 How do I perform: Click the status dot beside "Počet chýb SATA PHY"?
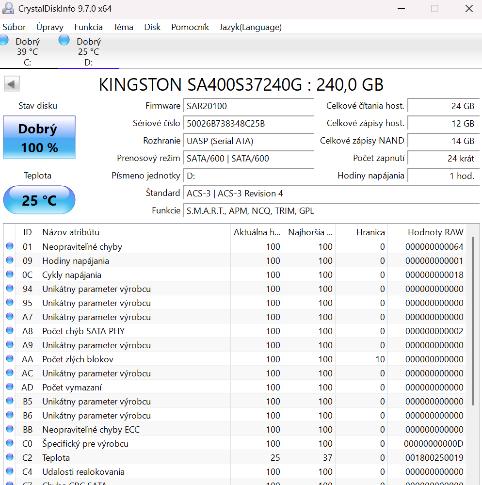pos(10,331)
